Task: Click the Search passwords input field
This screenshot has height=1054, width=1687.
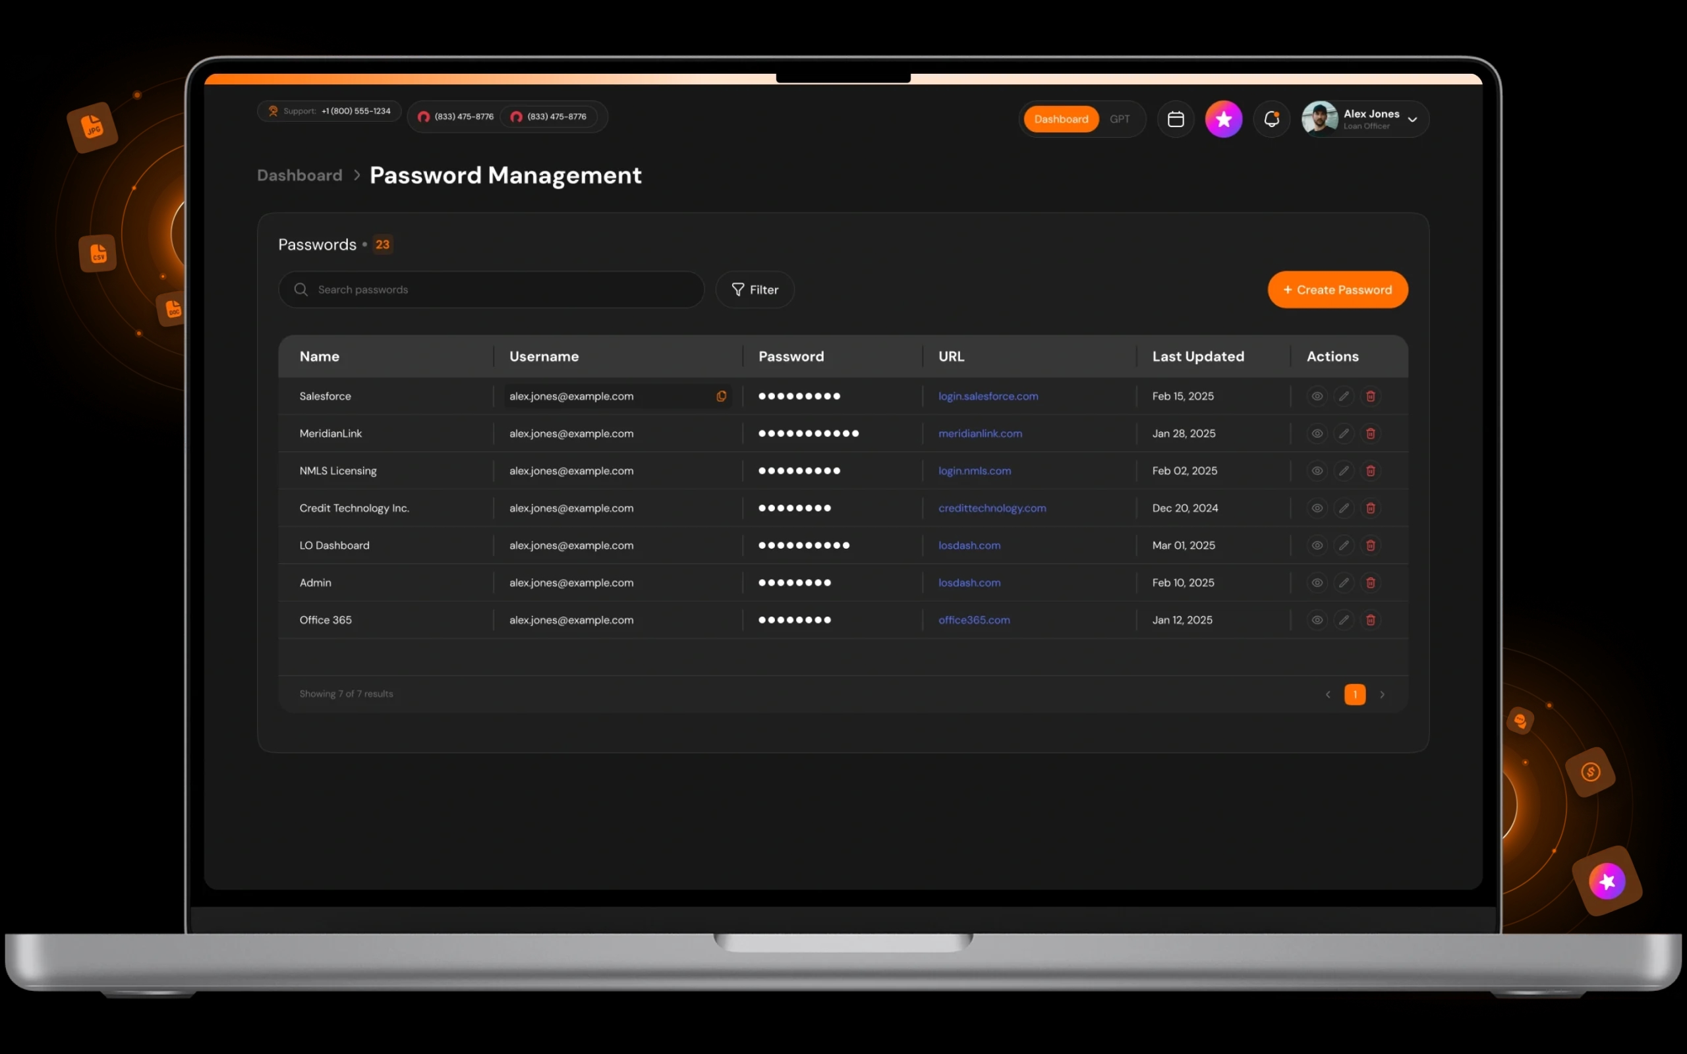Action: [488, 289]
